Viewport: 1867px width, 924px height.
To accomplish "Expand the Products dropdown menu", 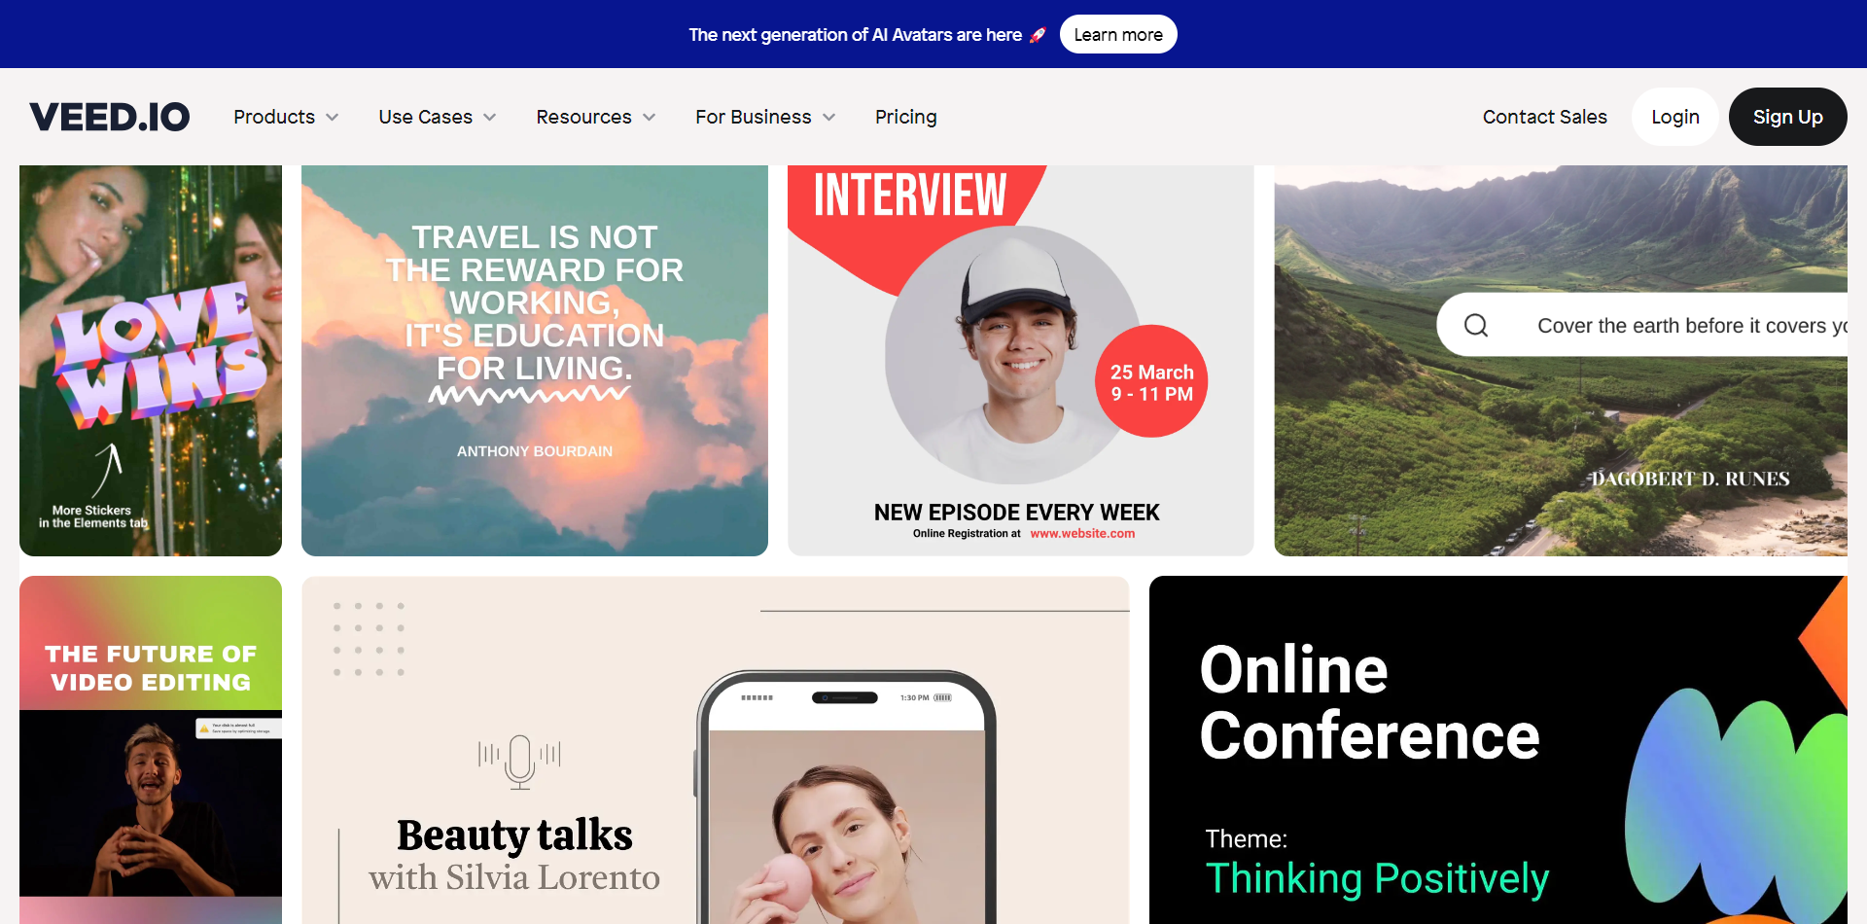I will pyautogui.click(x=286, y=117).
